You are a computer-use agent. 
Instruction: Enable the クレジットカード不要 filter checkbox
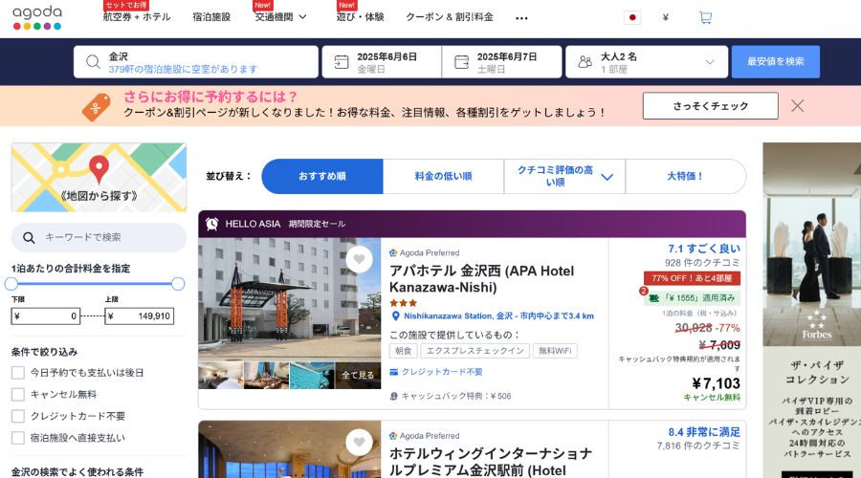pos(18,416)
